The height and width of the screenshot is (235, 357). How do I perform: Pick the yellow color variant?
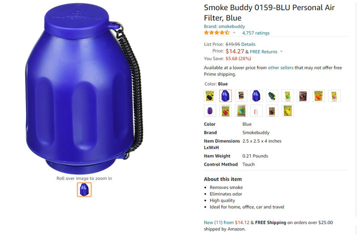click(287, 111)
